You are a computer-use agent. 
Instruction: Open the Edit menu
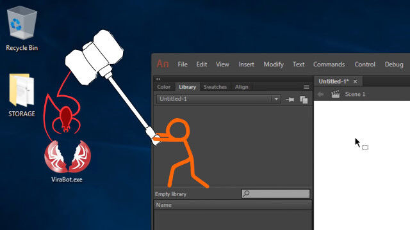coord(202,65)
